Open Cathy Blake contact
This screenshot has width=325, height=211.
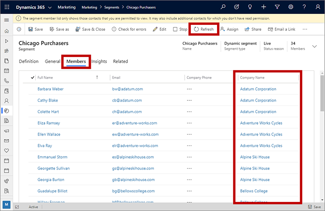click(x=48, y=100)
